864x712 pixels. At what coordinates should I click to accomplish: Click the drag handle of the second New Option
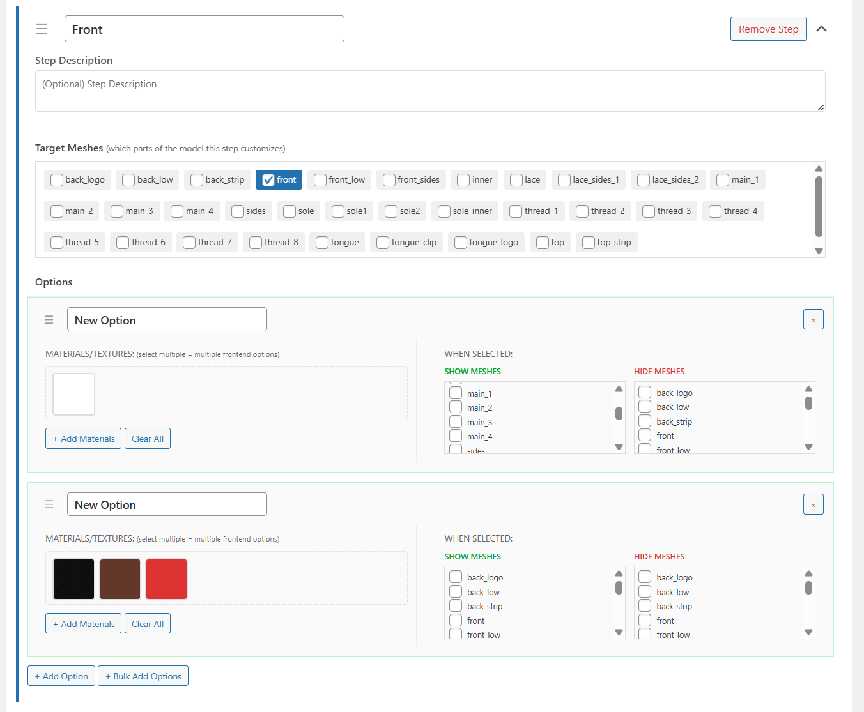49,504
